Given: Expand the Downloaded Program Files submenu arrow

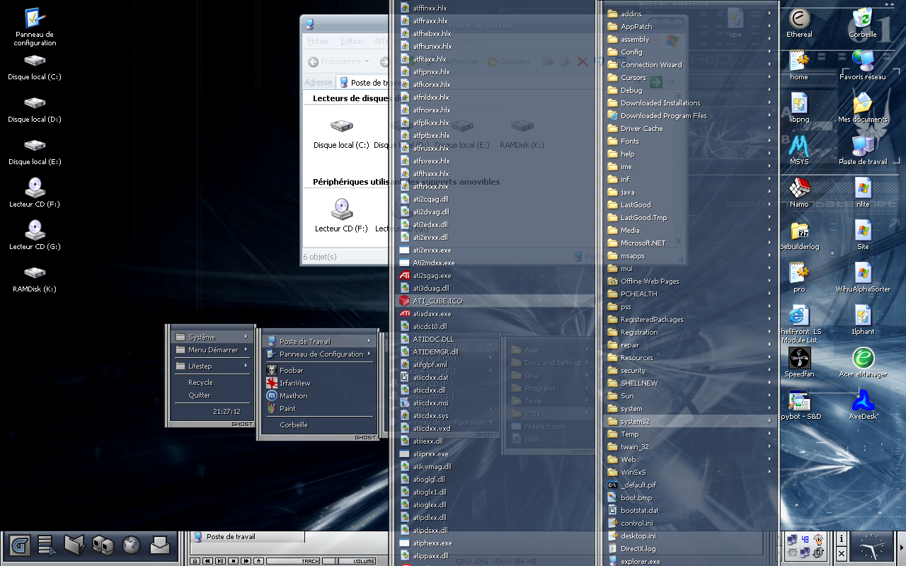Looking at the screenshot, I should tap(770, 115).
